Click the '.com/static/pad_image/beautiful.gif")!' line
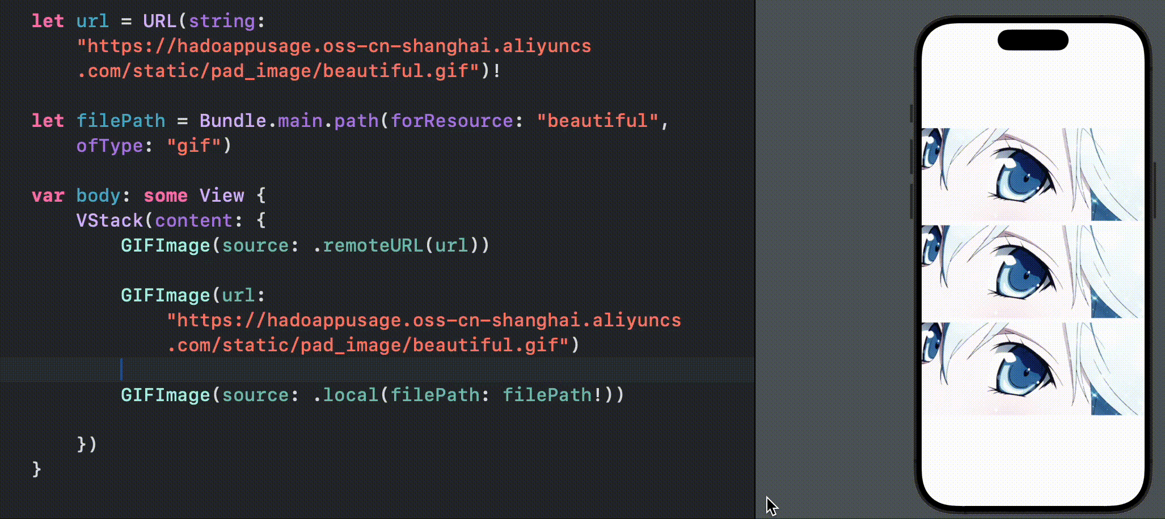The width and height of the screenshot is (1165, 519). point(289,71)
